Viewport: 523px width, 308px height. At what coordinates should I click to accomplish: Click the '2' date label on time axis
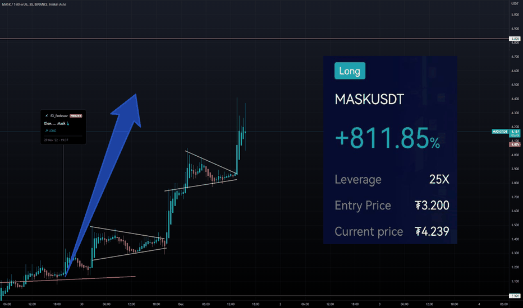tap(280, 304)
